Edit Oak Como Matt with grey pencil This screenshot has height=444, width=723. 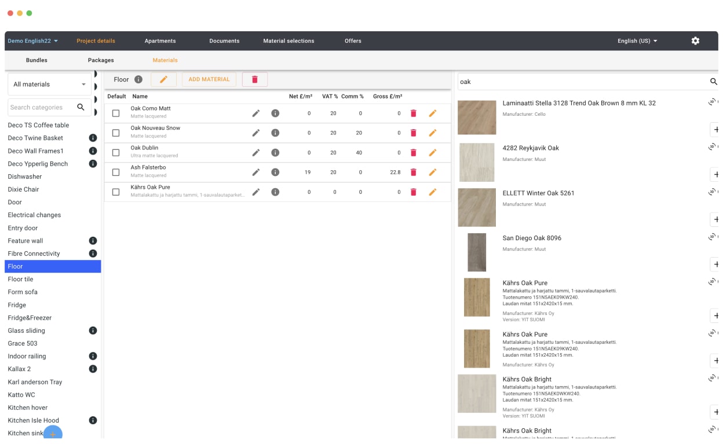pyautogui.click(x=256, y=113)
